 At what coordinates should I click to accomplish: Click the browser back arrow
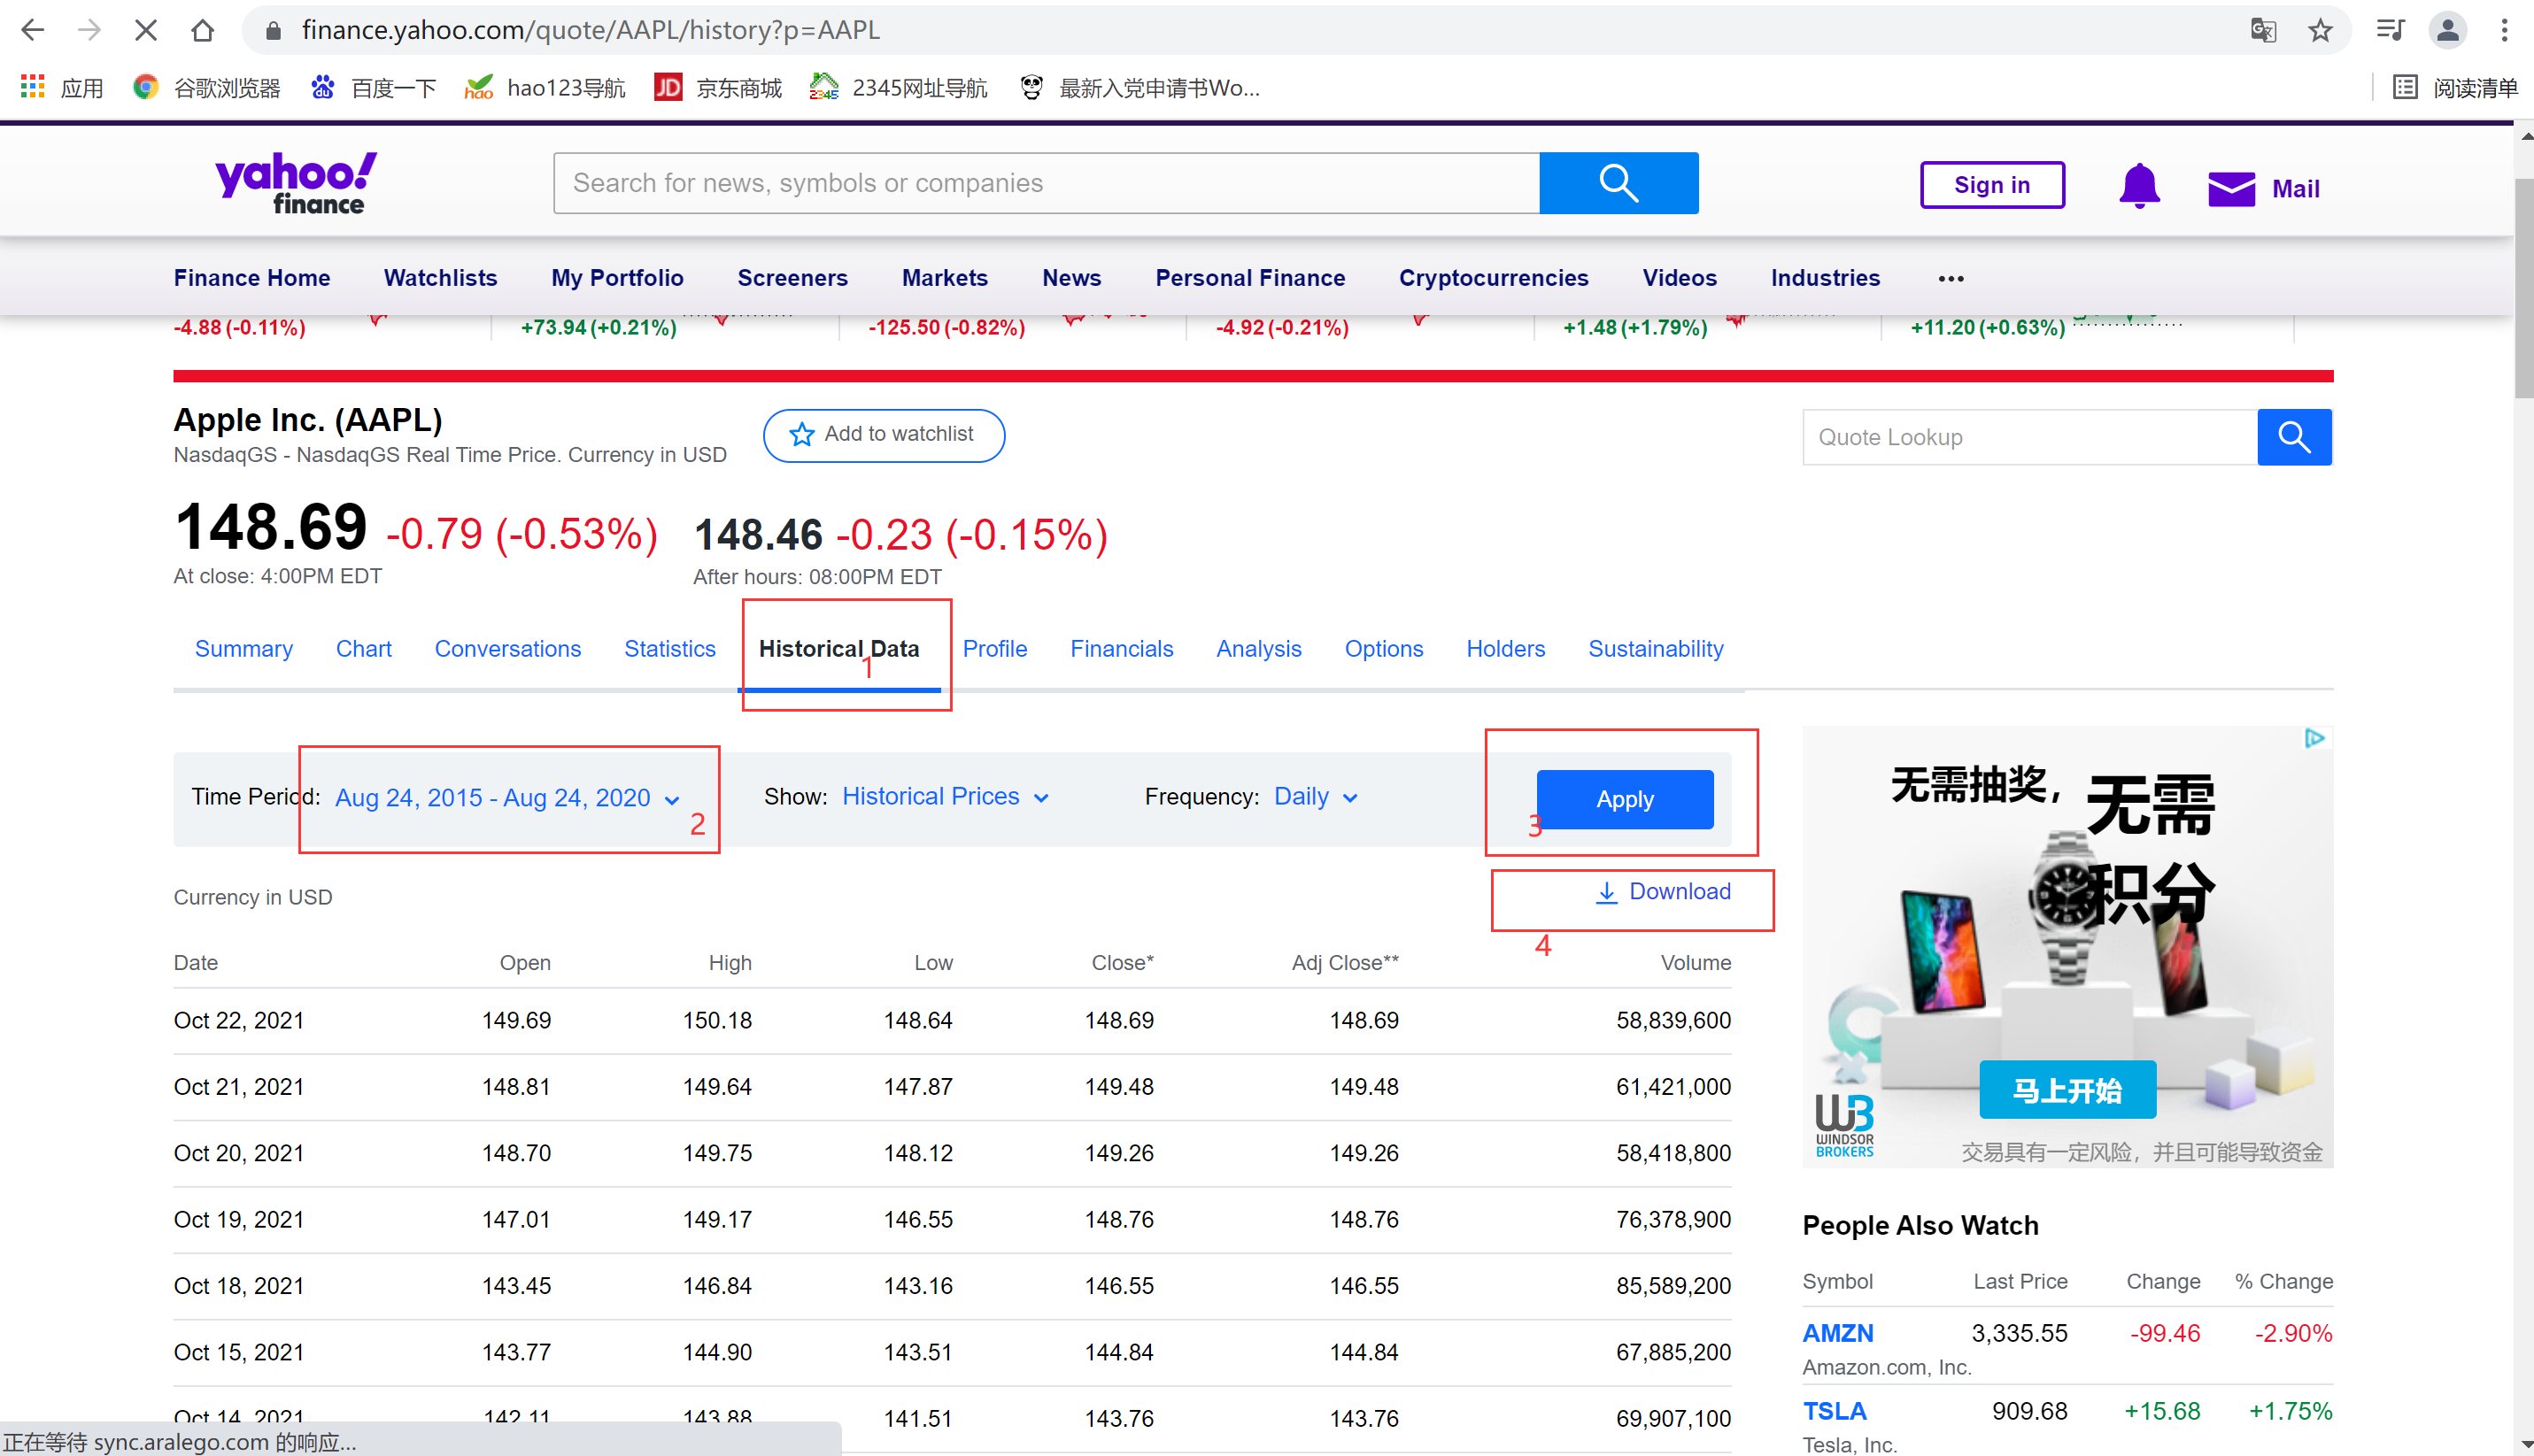coord(33,30)
